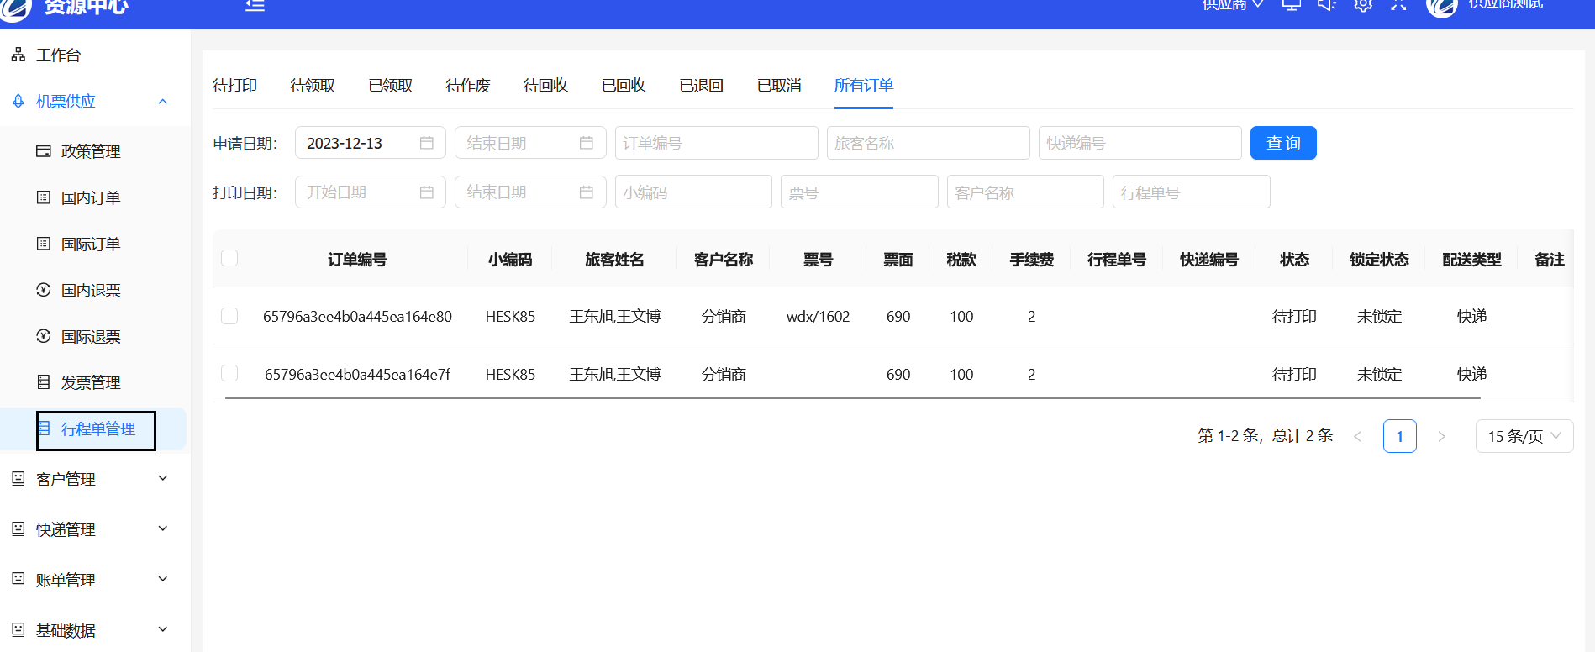Open settings via the gear icon
Viewport: 1595px width, 652px height.
click(1363, 5)
